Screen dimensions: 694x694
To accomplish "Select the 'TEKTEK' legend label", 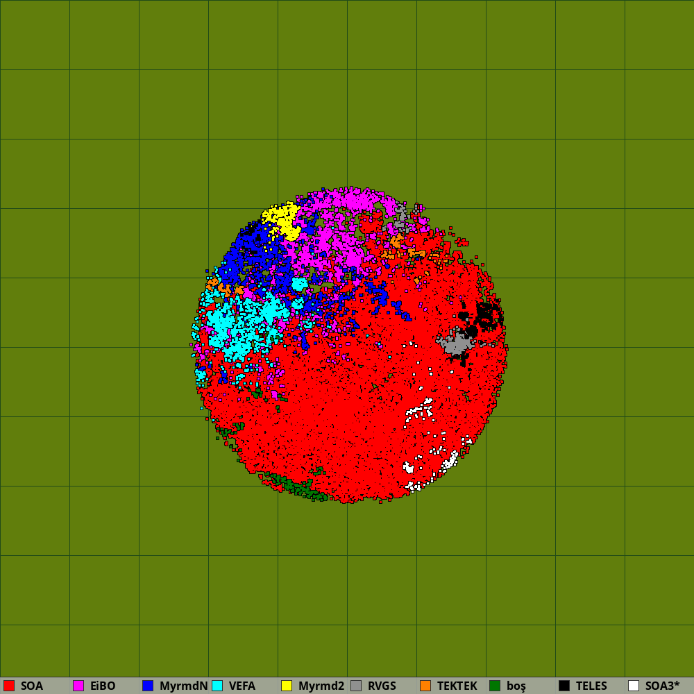I will click(457, 686).
